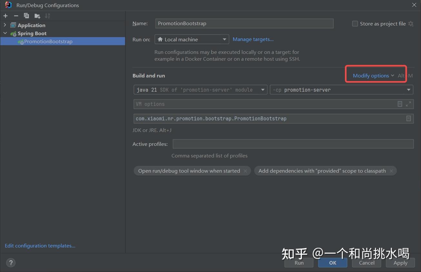Open the macros icon in VM options field
Viewport: 421px width, 272px height.
pyautogui.click(x=400, y=104)
